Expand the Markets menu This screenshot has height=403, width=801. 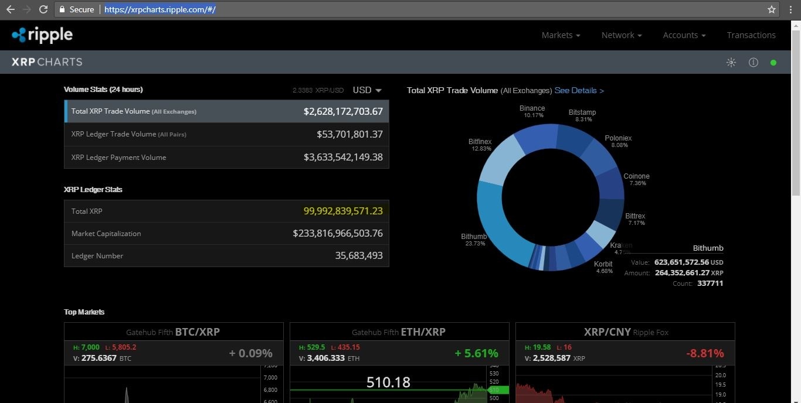pyautogui.click(x=561, y=35)
